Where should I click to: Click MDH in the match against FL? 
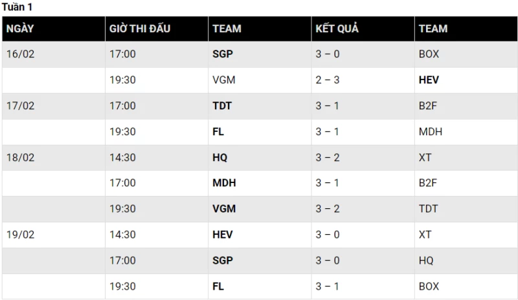click(x=431, y=132)
